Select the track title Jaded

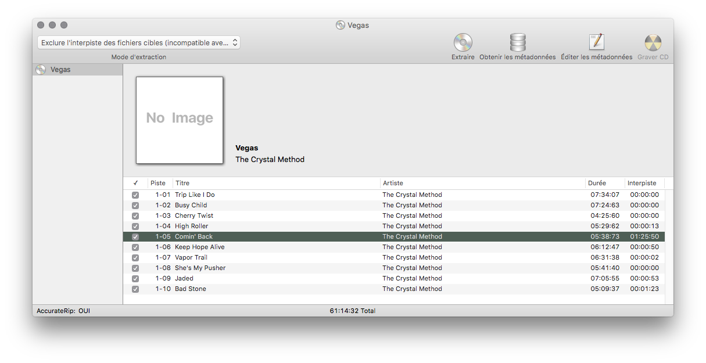point(184,279)
